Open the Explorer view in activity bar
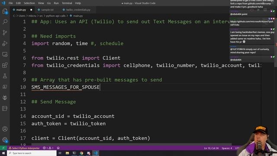This screenshot has height=156, width=277. pyautogui.click(x=5, y=11)
